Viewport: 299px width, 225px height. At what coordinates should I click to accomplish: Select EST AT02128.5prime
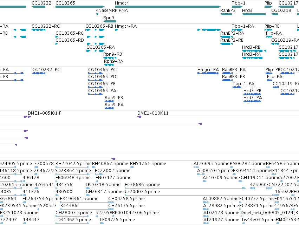(x=221, y=213)
